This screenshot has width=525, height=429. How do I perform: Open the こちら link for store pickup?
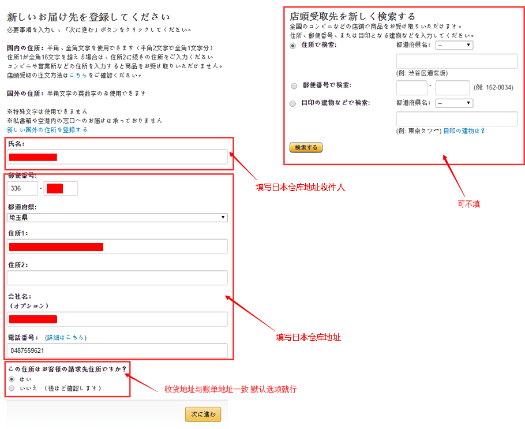tap(77, 75)
